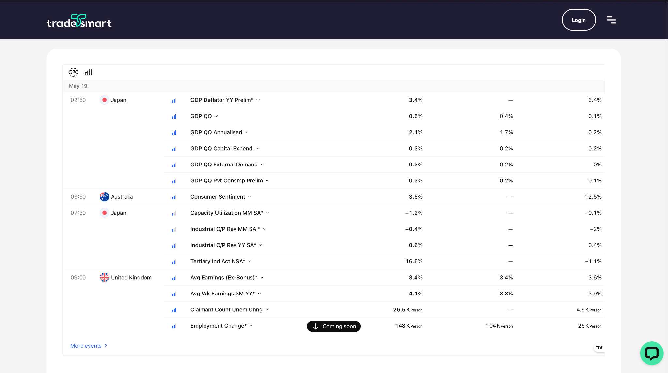Expand Avg Wk Earnings 3M YY chevron
The height and width of the screenshot is (373, 668).
pyautogui.click(x=260, y=294)
